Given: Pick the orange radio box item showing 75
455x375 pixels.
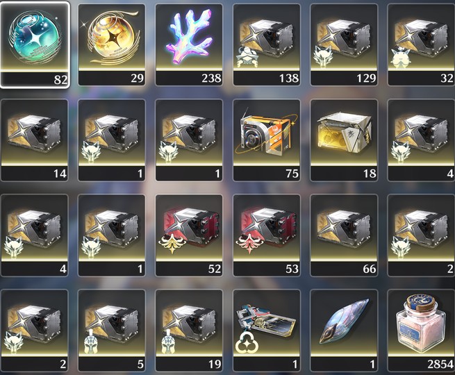Looking at the screenshot, I should (267, 140).
